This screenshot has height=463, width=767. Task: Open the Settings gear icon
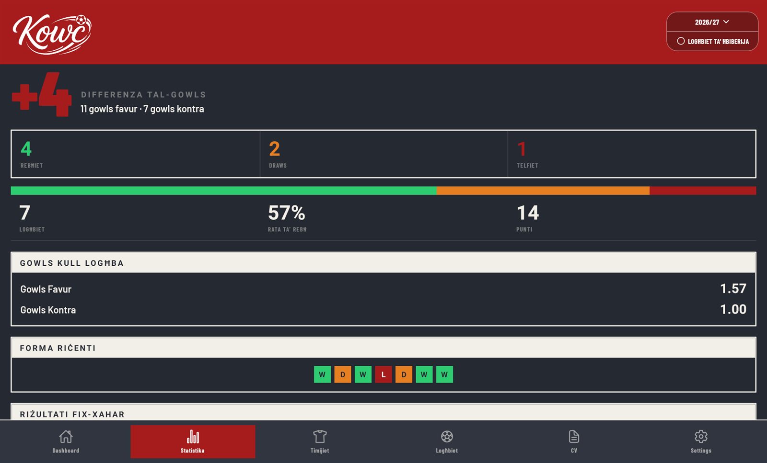pos(701,437)
